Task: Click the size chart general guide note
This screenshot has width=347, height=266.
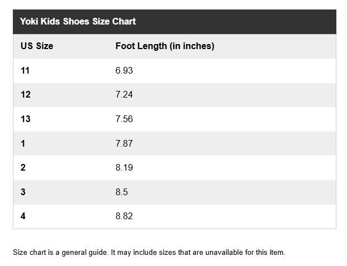Action: coord(149,252)
